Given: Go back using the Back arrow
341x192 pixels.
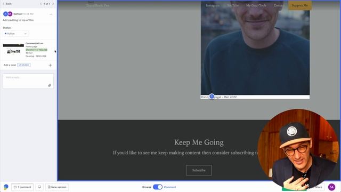Looking at the screenshot, I should tap(7, 4).
